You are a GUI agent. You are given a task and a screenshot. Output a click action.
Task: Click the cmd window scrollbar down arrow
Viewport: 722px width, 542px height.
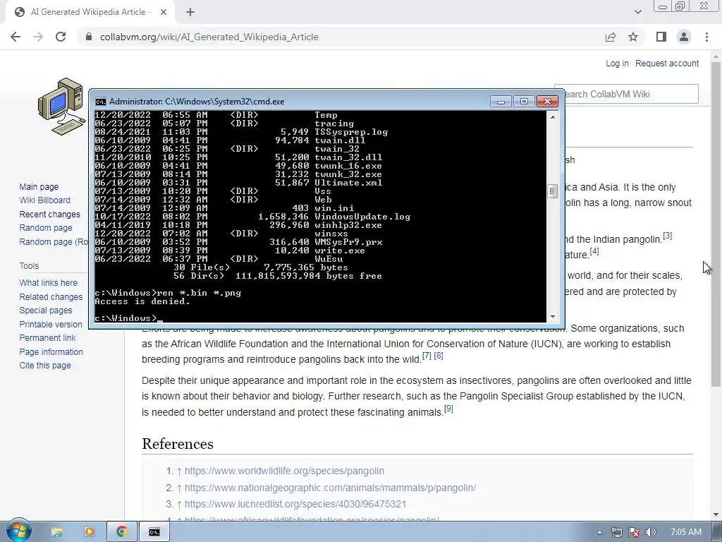point(553,317)
